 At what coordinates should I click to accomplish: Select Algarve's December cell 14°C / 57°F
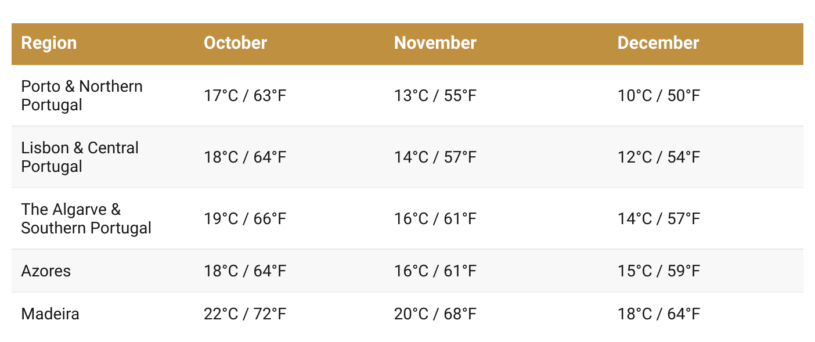(658, 219)
